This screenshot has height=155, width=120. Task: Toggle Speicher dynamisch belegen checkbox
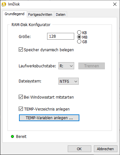21,50
